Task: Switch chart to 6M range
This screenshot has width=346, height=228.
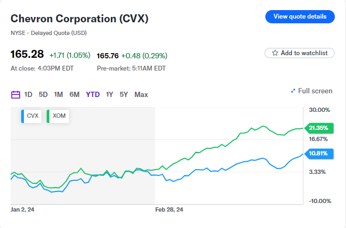Action: tap(74, 95)
